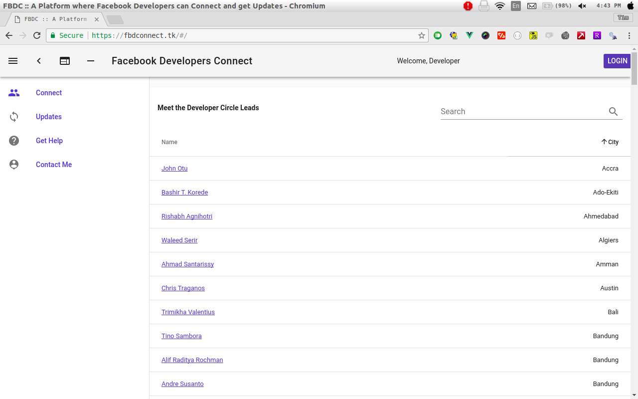Click the mail envelope icon in the system tray
The height and width of the screenshot is (399, 638).
coord(532,6)
